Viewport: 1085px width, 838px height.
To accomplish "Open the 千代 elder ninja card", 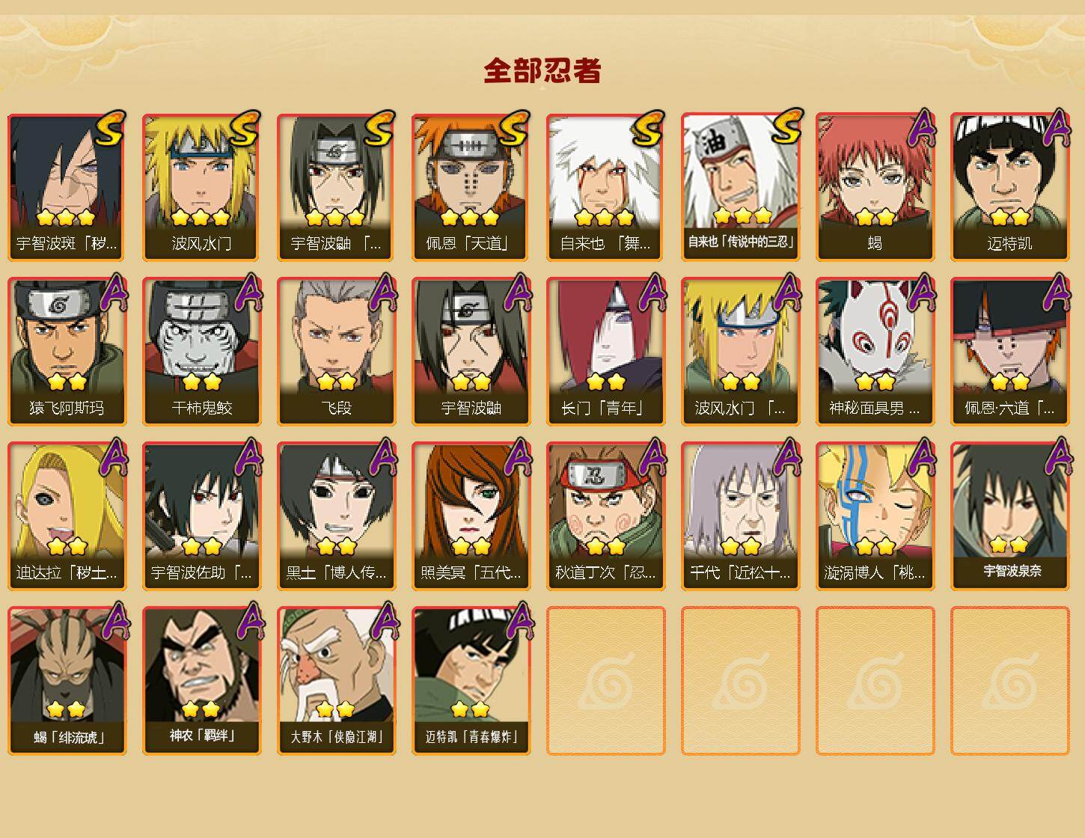I will (740, 516).
